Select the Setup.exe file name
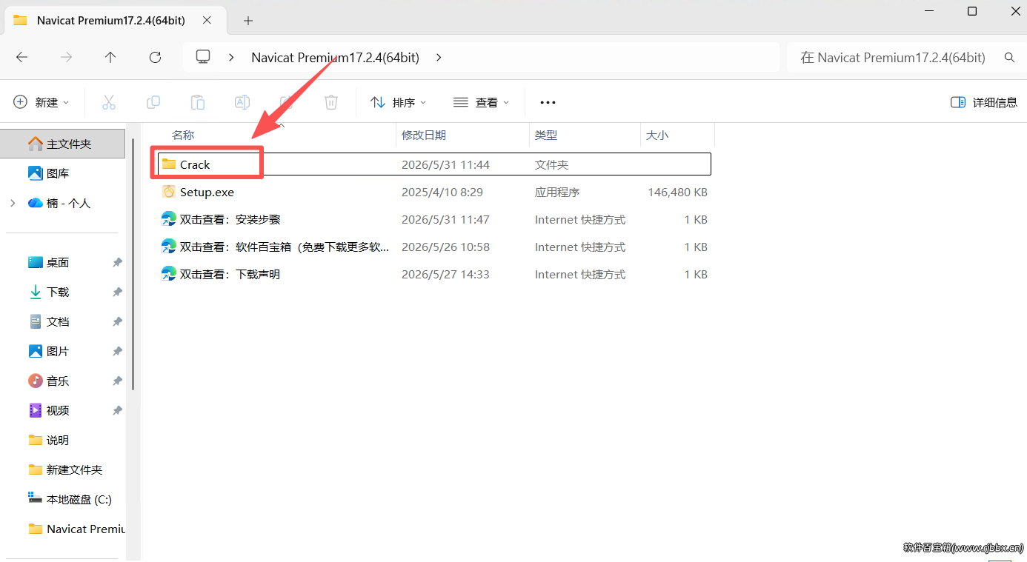1027x562 pixels. tap(207, 192)
